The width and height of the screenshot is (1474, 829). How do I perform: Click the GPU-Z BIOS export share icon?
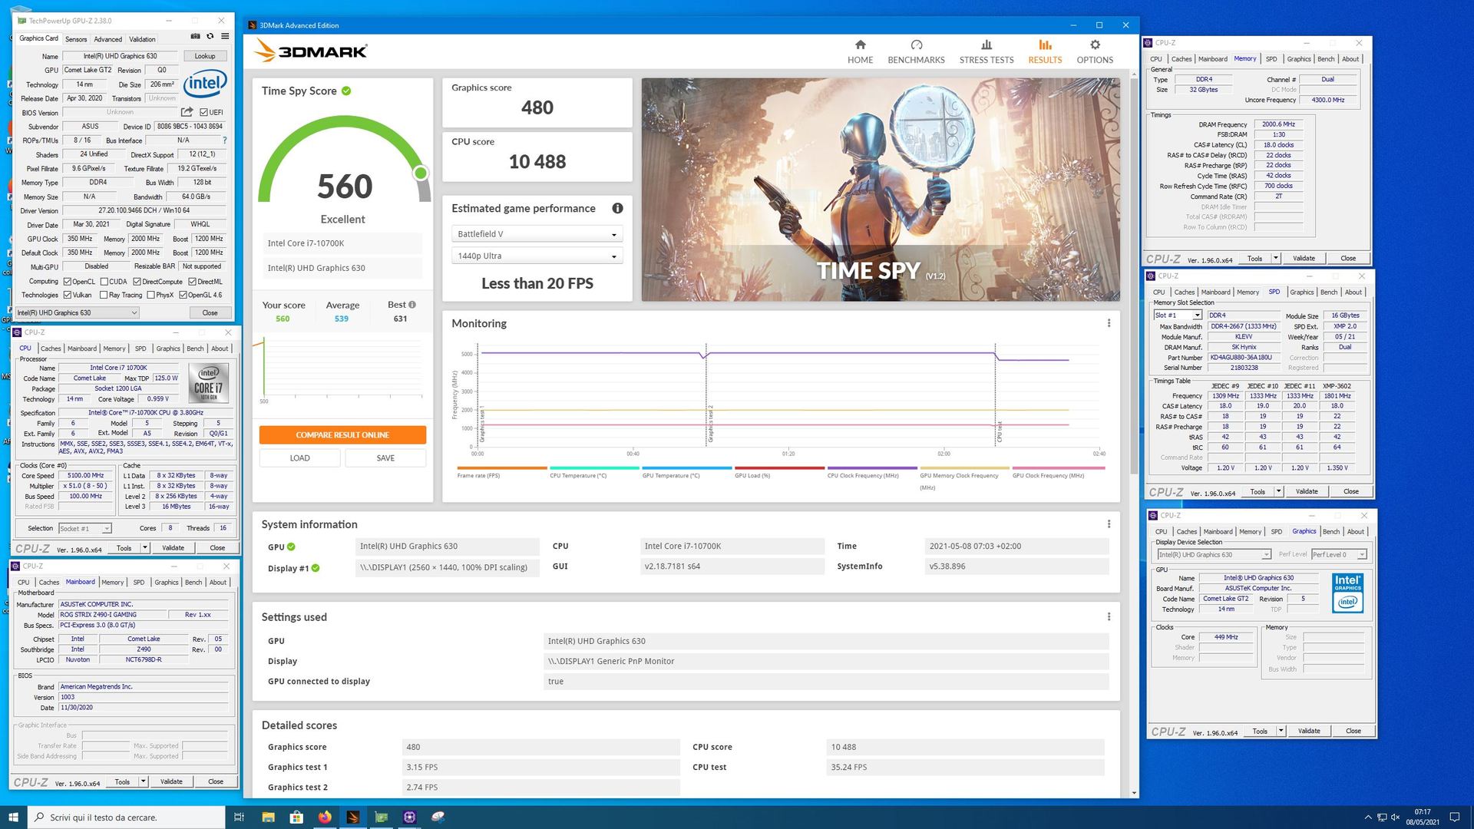(187, 112)
